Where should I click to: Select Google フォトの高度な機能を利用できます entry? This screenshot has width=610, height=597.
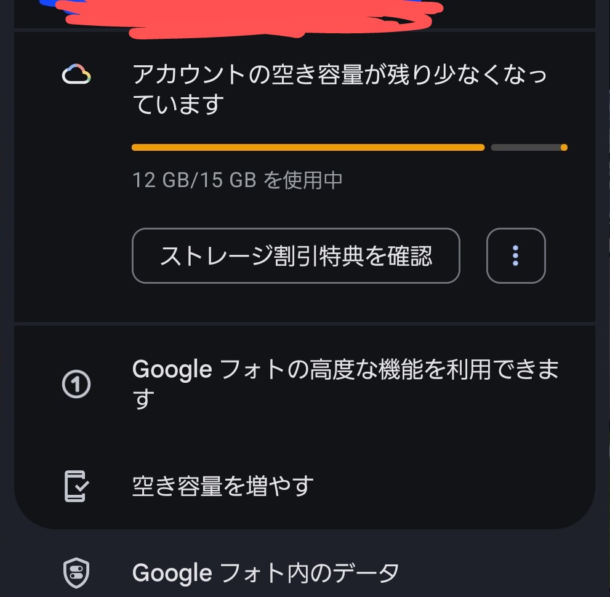(305, 384)
